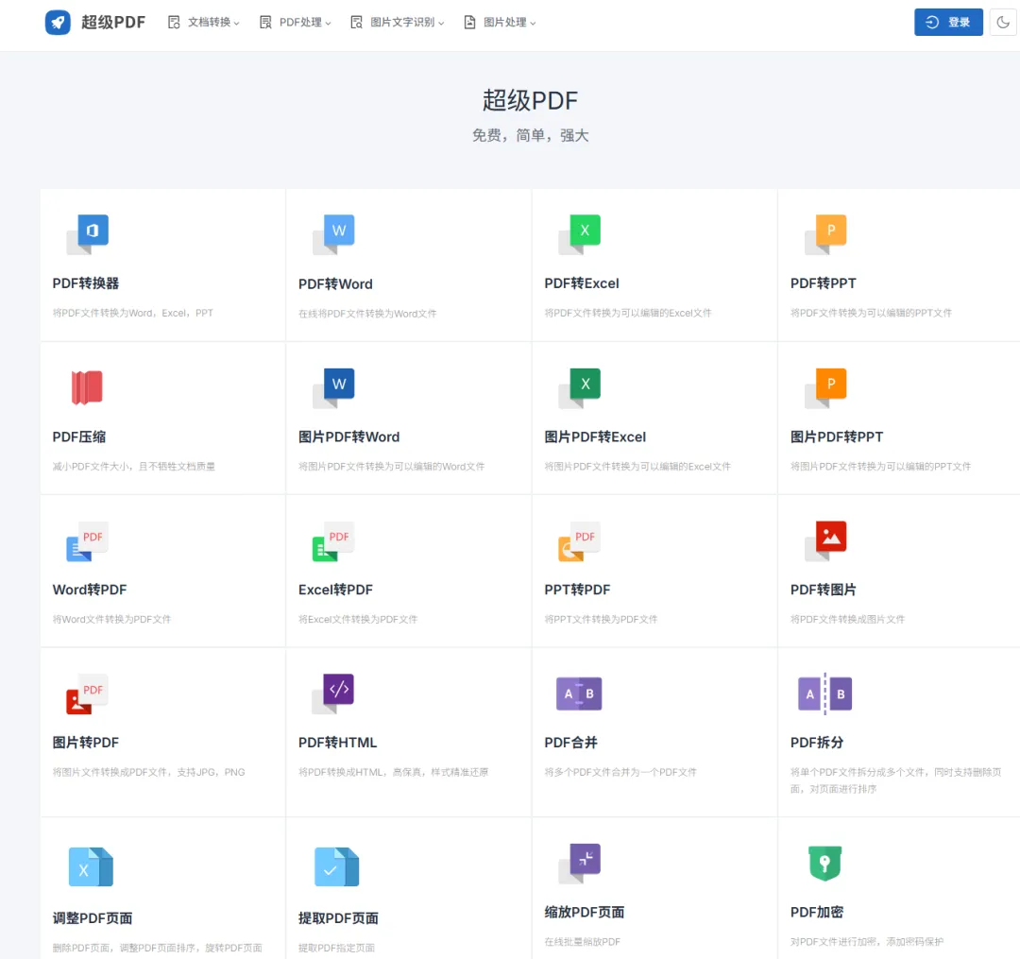Viewport: 1020px width, 959px height.
Task: Open the Excel转PDF title
Action: (335, 590)
